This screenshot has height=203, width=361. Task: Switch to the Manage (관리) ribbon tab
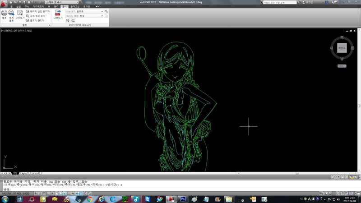[x=56, y=6]
